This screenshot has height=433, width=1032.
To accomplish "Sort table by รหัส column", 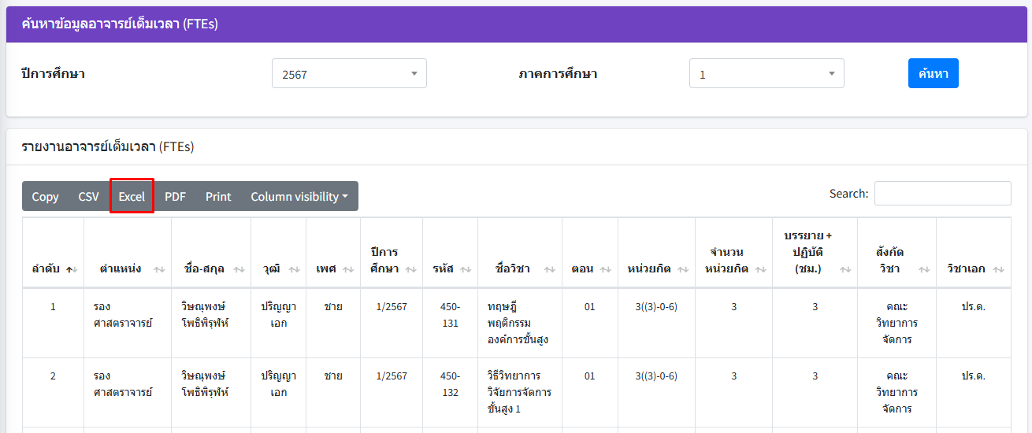I will pos(450,268).
